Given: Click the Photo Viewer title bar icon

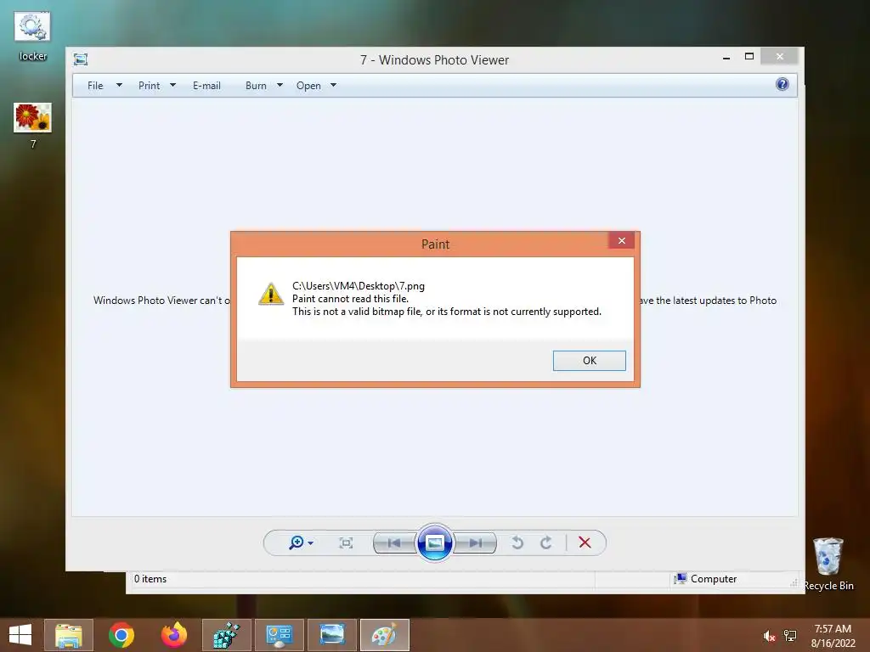Looking at the screenshot, I should coord(81,59).
